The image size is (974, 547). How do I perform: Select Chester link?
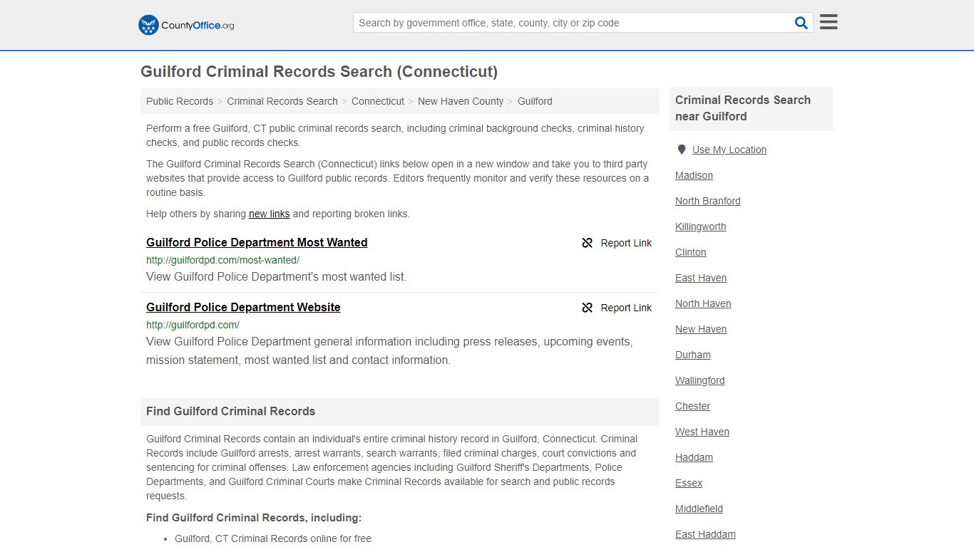coord(693,406)
